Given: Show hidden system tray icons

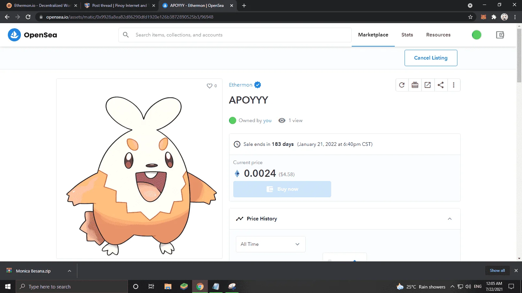Looking at the screenshot, I should (x=453, y=286).
